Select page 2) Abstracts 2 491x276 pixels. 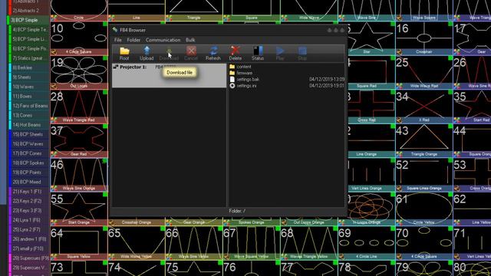pyautogui.click(x=29, y=11)
